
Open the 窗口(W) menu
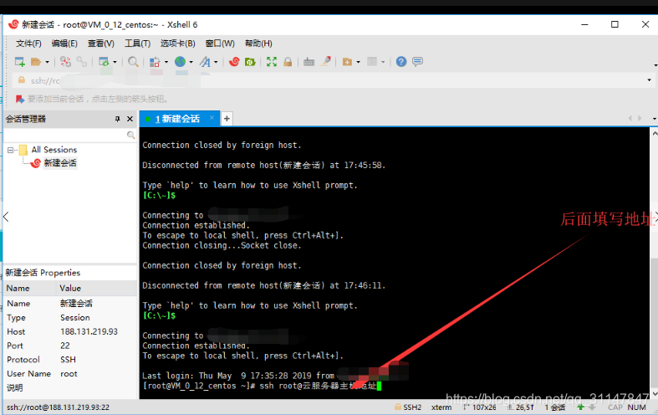(220, 44)
